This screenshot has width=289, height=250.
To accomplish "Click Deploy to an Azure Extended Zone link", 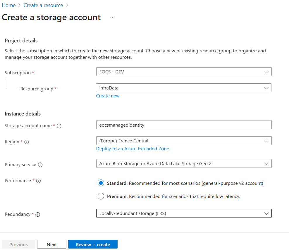I will point(133,149).
